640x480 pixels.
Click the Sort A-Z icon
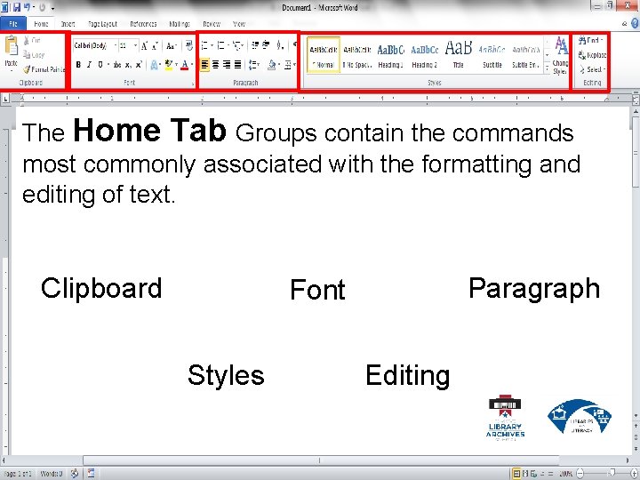pyautogui.click(x=280, y=45)
